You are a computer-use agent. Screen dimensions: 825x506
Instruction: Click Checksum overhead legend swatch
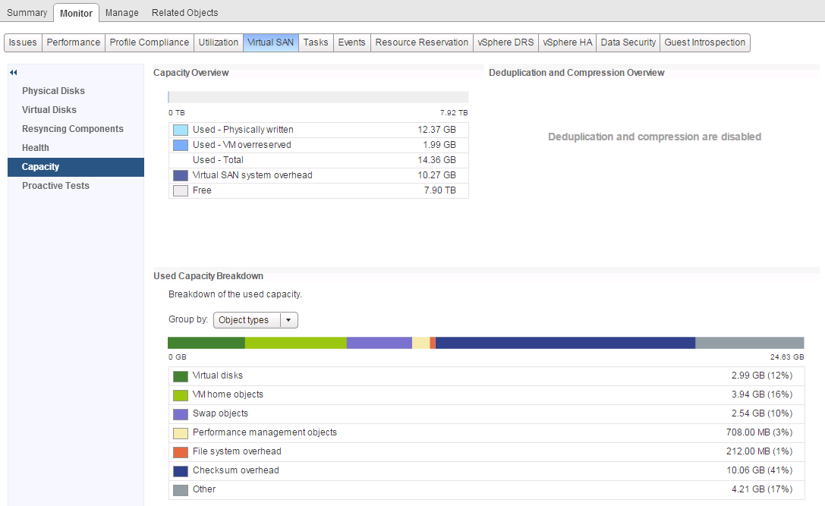coord(181,471)
